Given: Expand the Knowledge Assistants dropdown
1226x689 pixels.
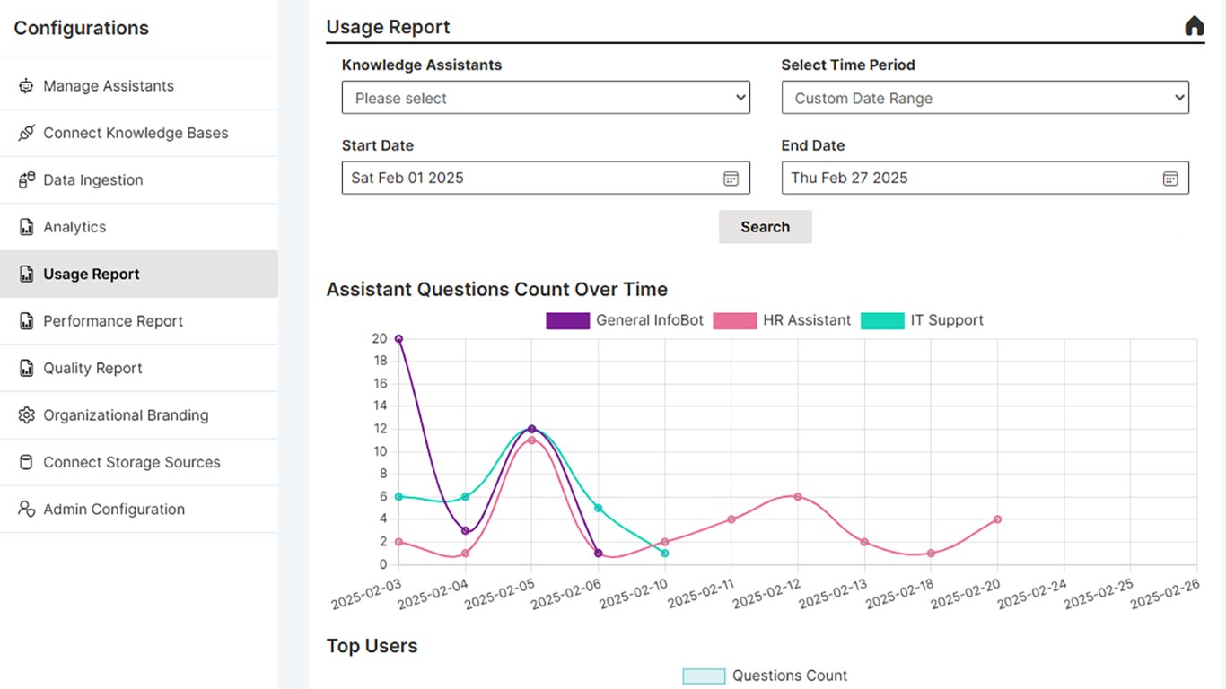Looking at the screenshot, I should click(x=546, y=98).
